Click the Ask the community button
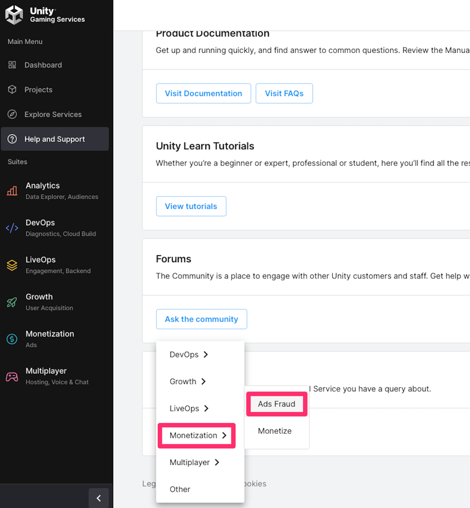This screenshot has height=508, width=470. [201, 319]
